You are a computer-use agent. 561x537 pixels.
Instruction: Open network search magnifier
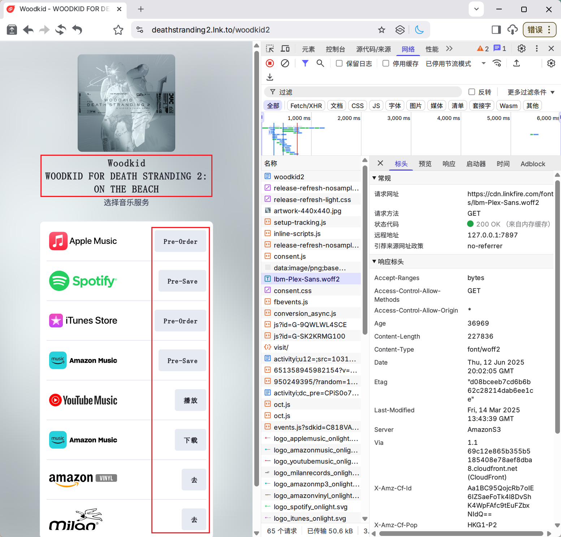point(320,64)
